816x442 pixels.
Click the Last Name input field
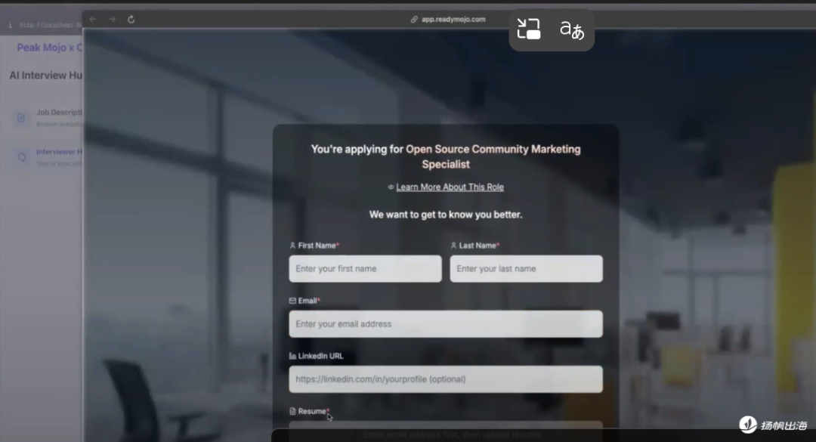pos(526,269)
